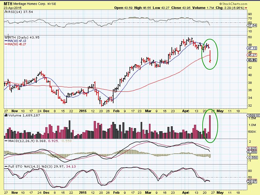Click the 43.95 last price axis tag
Viewport: 260px width, 195px height.
252,60
